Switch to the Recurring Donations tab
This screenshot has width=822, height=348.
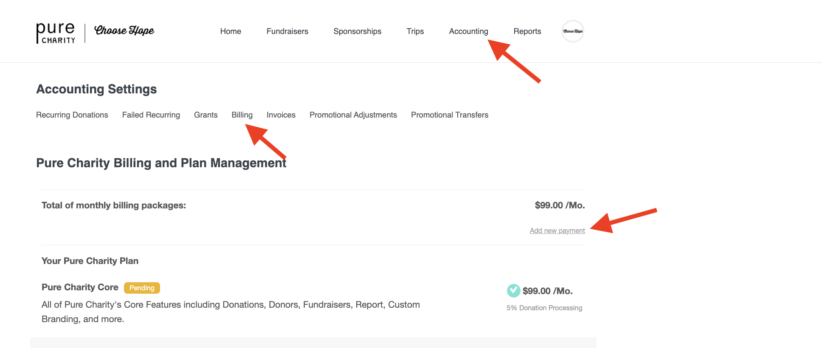[72, 115]
